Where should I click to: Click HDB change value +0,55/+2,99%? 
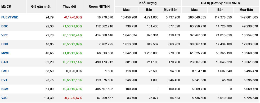pos(72,44)
